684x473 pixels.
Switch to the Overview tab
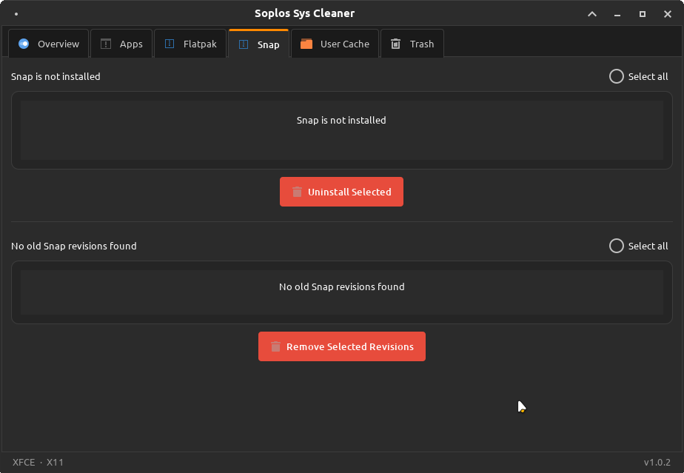(48, 44)
